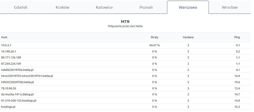Open the Kraków tab

click(x=62, y=7)
